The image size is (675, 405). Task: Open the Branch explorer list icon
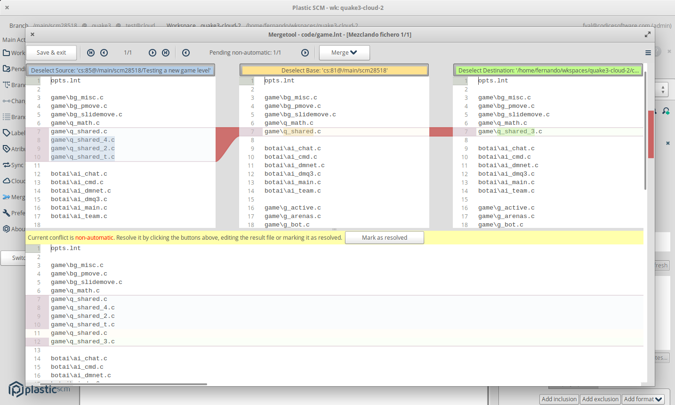(7, 117)
